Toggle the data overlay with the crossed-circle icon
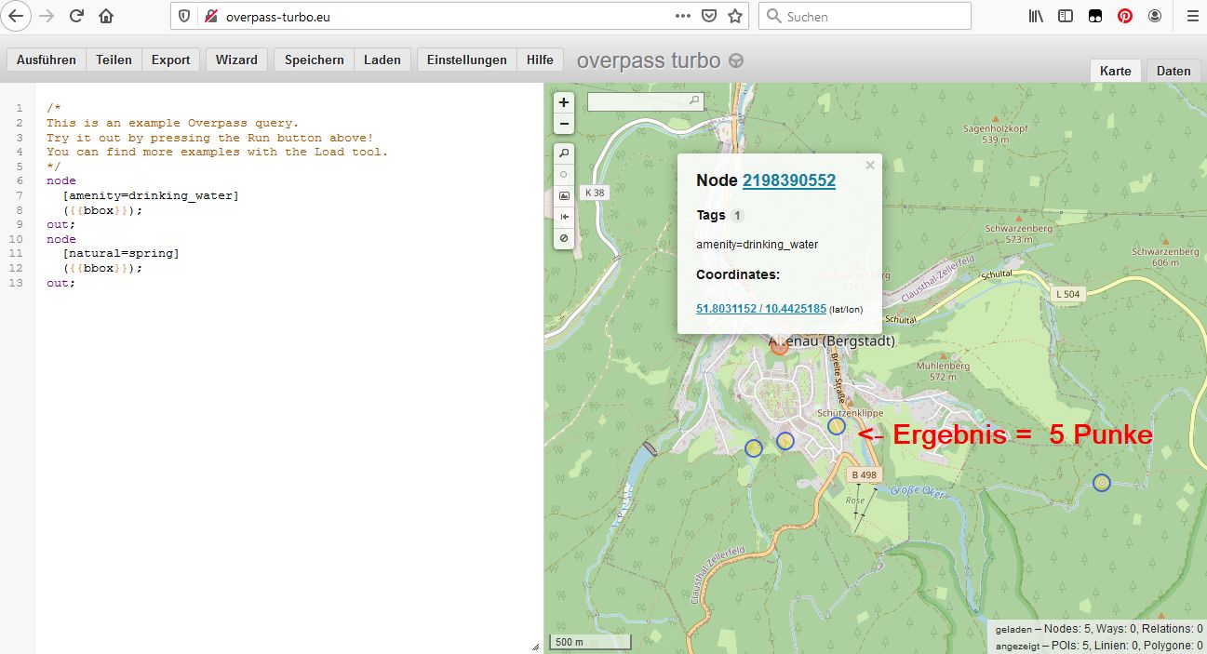The width and height of the screenshot is (1207, 654). pos(564,238)
